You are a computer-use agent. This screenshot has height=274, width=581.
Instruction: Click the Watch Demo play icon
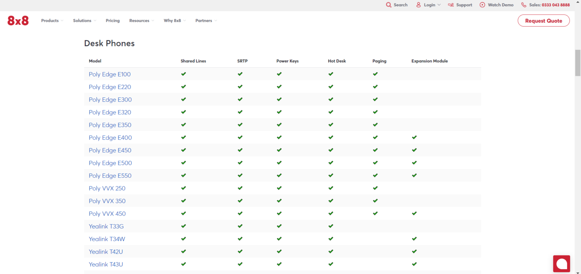coord(482,5)
